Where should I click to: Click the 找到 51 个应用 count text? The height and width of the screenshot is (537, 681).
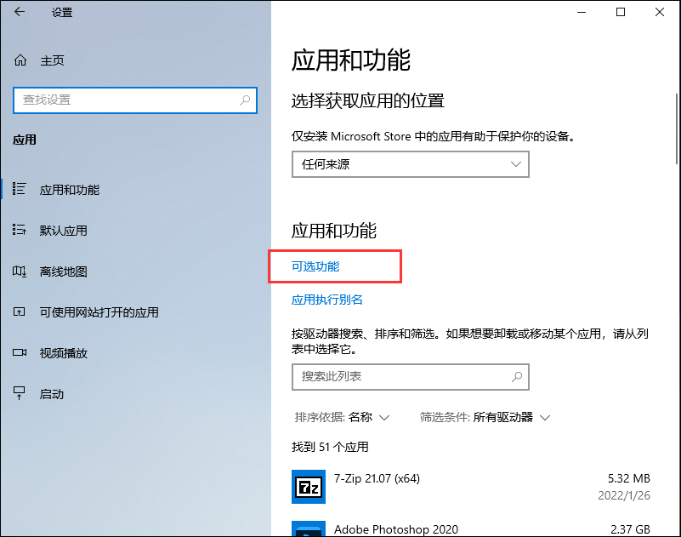pos(330,447)
